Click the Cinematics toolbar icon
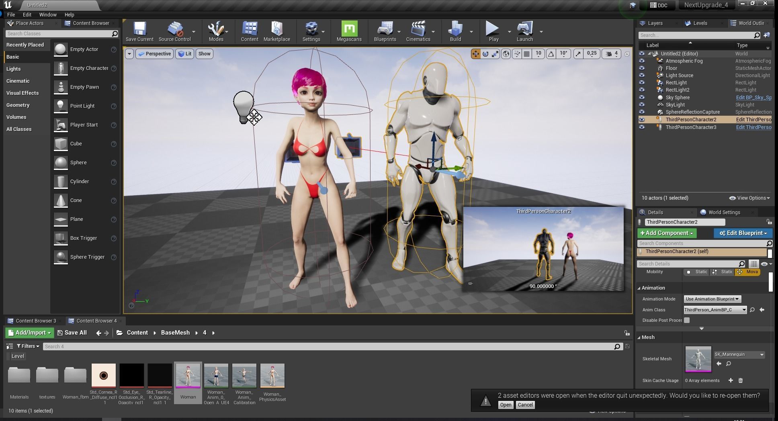Image resolution: width=778 pixels, height=421 pixels. click(x=418, y=31)
